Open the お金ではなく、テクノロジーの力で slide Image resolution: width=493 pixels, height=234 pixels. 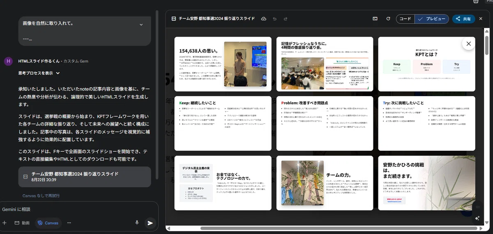pyautogui.click(x=223, y=183)
